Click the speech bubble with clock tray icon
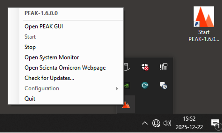Image resolution: width=222 pixels, height=133 pixels. [163, 85]
